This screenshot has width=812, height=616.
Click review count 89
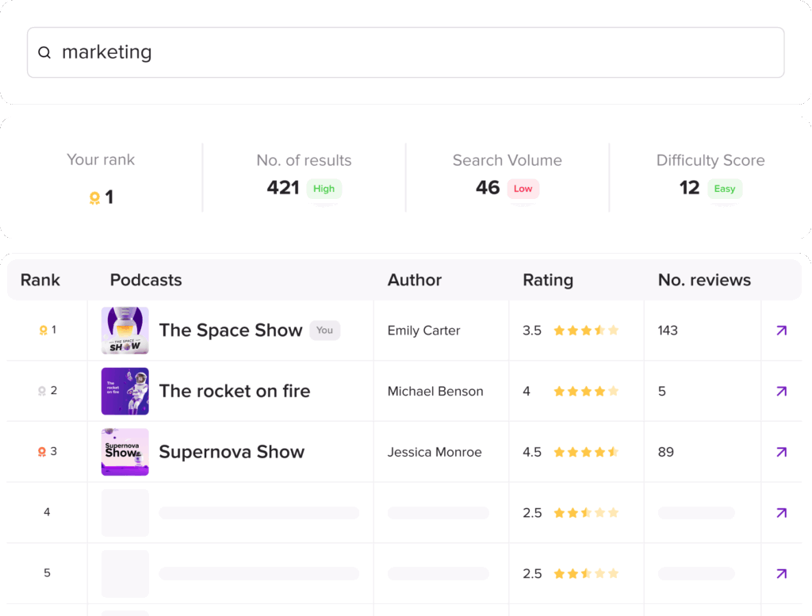pos(666,452)
